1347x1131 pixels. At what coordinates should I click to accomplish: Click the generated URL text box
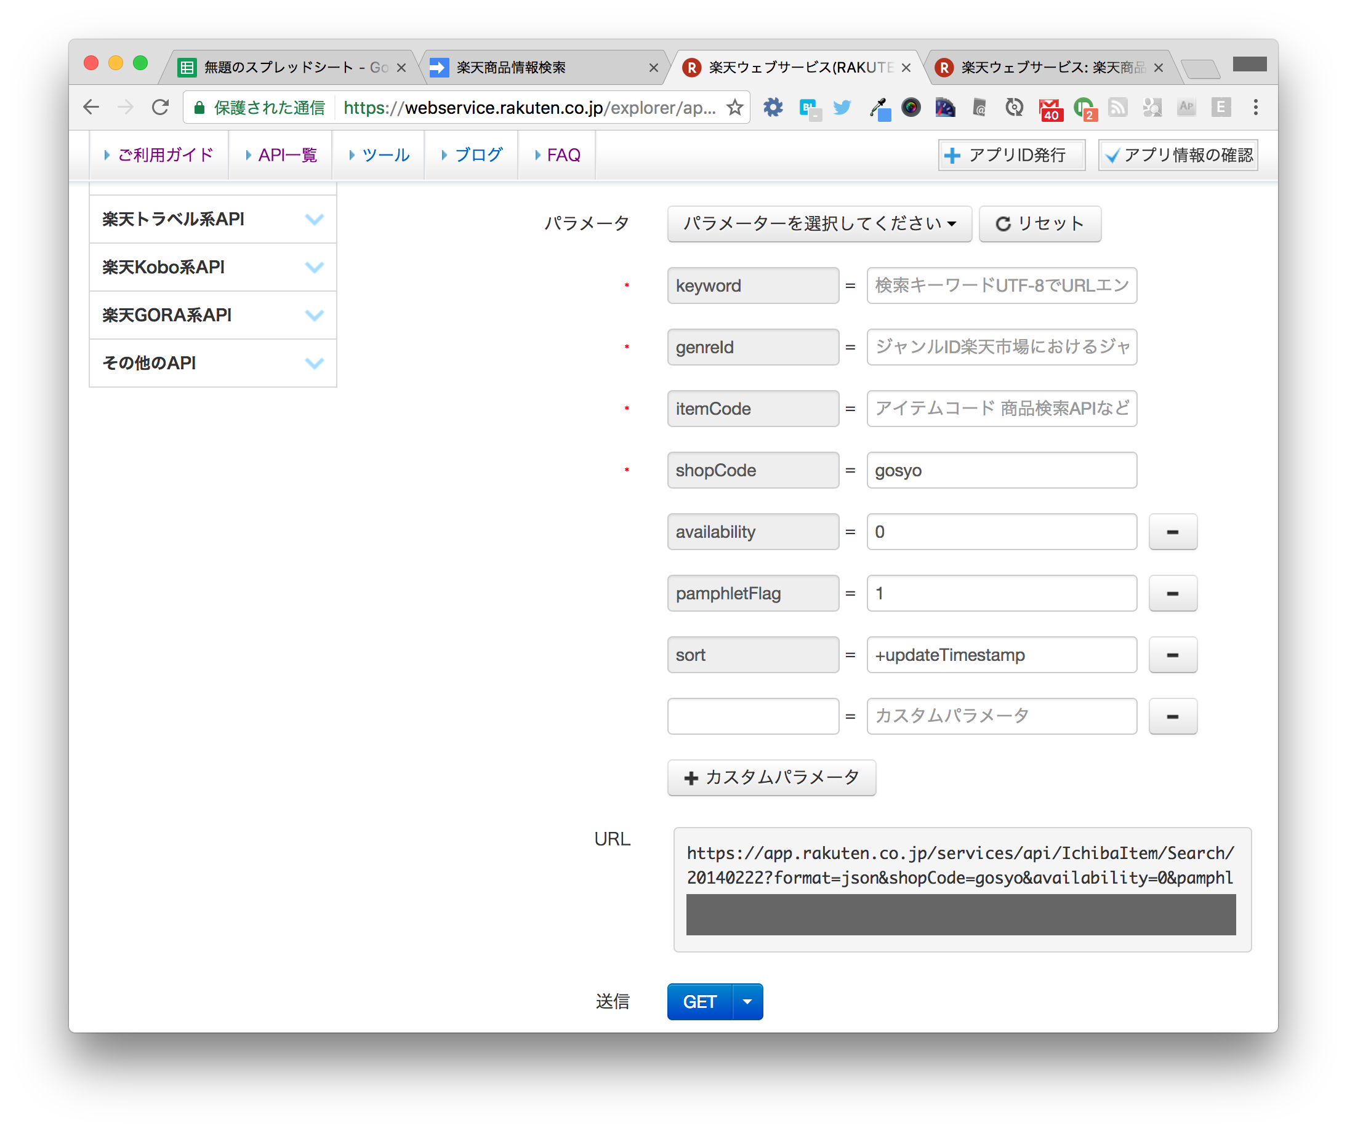962,889
